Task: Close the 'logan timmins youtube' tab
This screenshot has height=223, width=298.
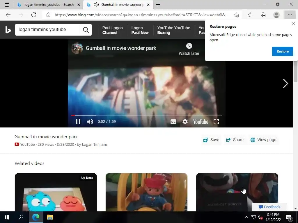Action: pos(79,5)
